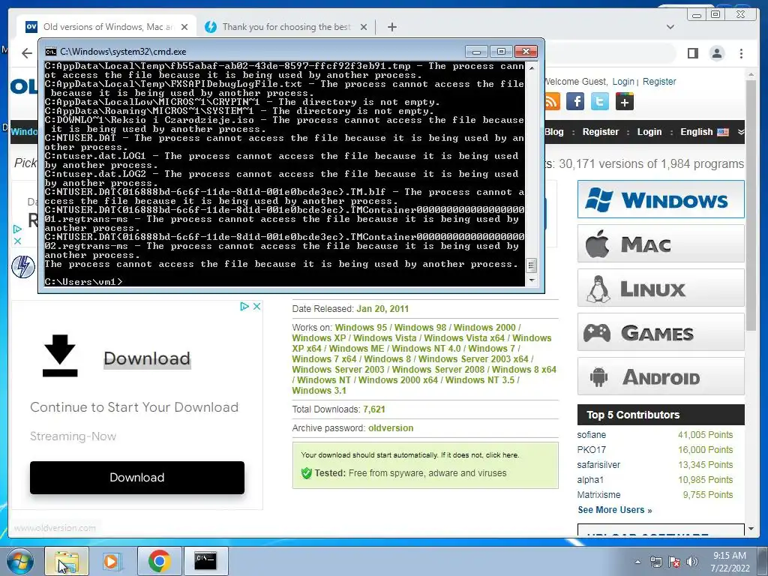Open Windows Server 2008 link
Screen dimensions: 768x576
[438, 370]
